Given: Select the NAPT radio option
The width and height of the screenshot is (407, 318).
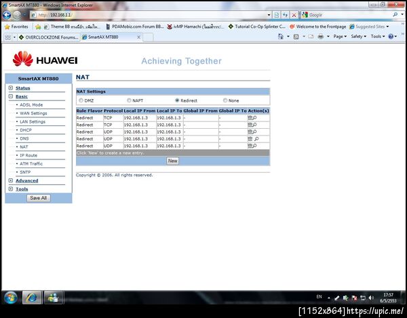Looking at the screenshot, I should click(129, 100).
